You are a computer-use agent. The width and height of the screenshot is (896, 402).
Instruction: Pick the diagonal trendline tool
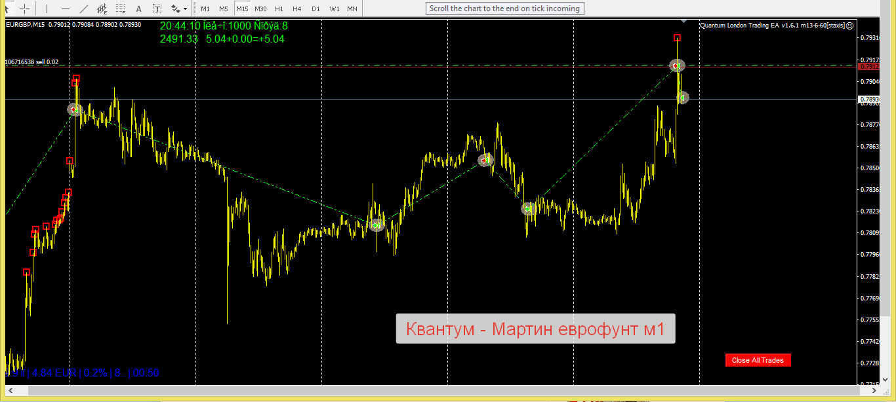tap(83, 9)
